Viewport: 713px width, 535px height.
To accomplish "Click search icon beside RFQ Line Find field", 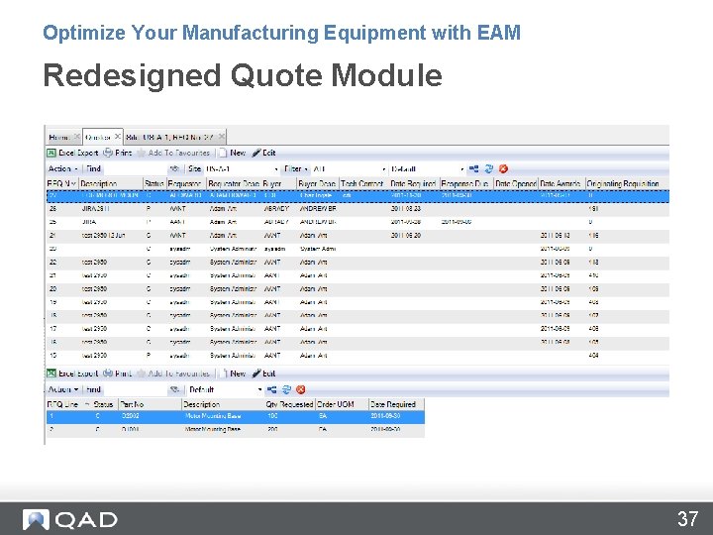I will [x=174, y=390].
